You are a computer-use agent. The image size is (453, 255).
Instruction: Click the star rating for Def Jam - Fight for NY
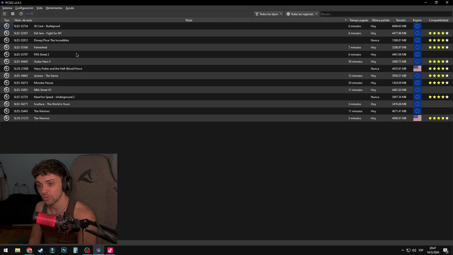438,33
